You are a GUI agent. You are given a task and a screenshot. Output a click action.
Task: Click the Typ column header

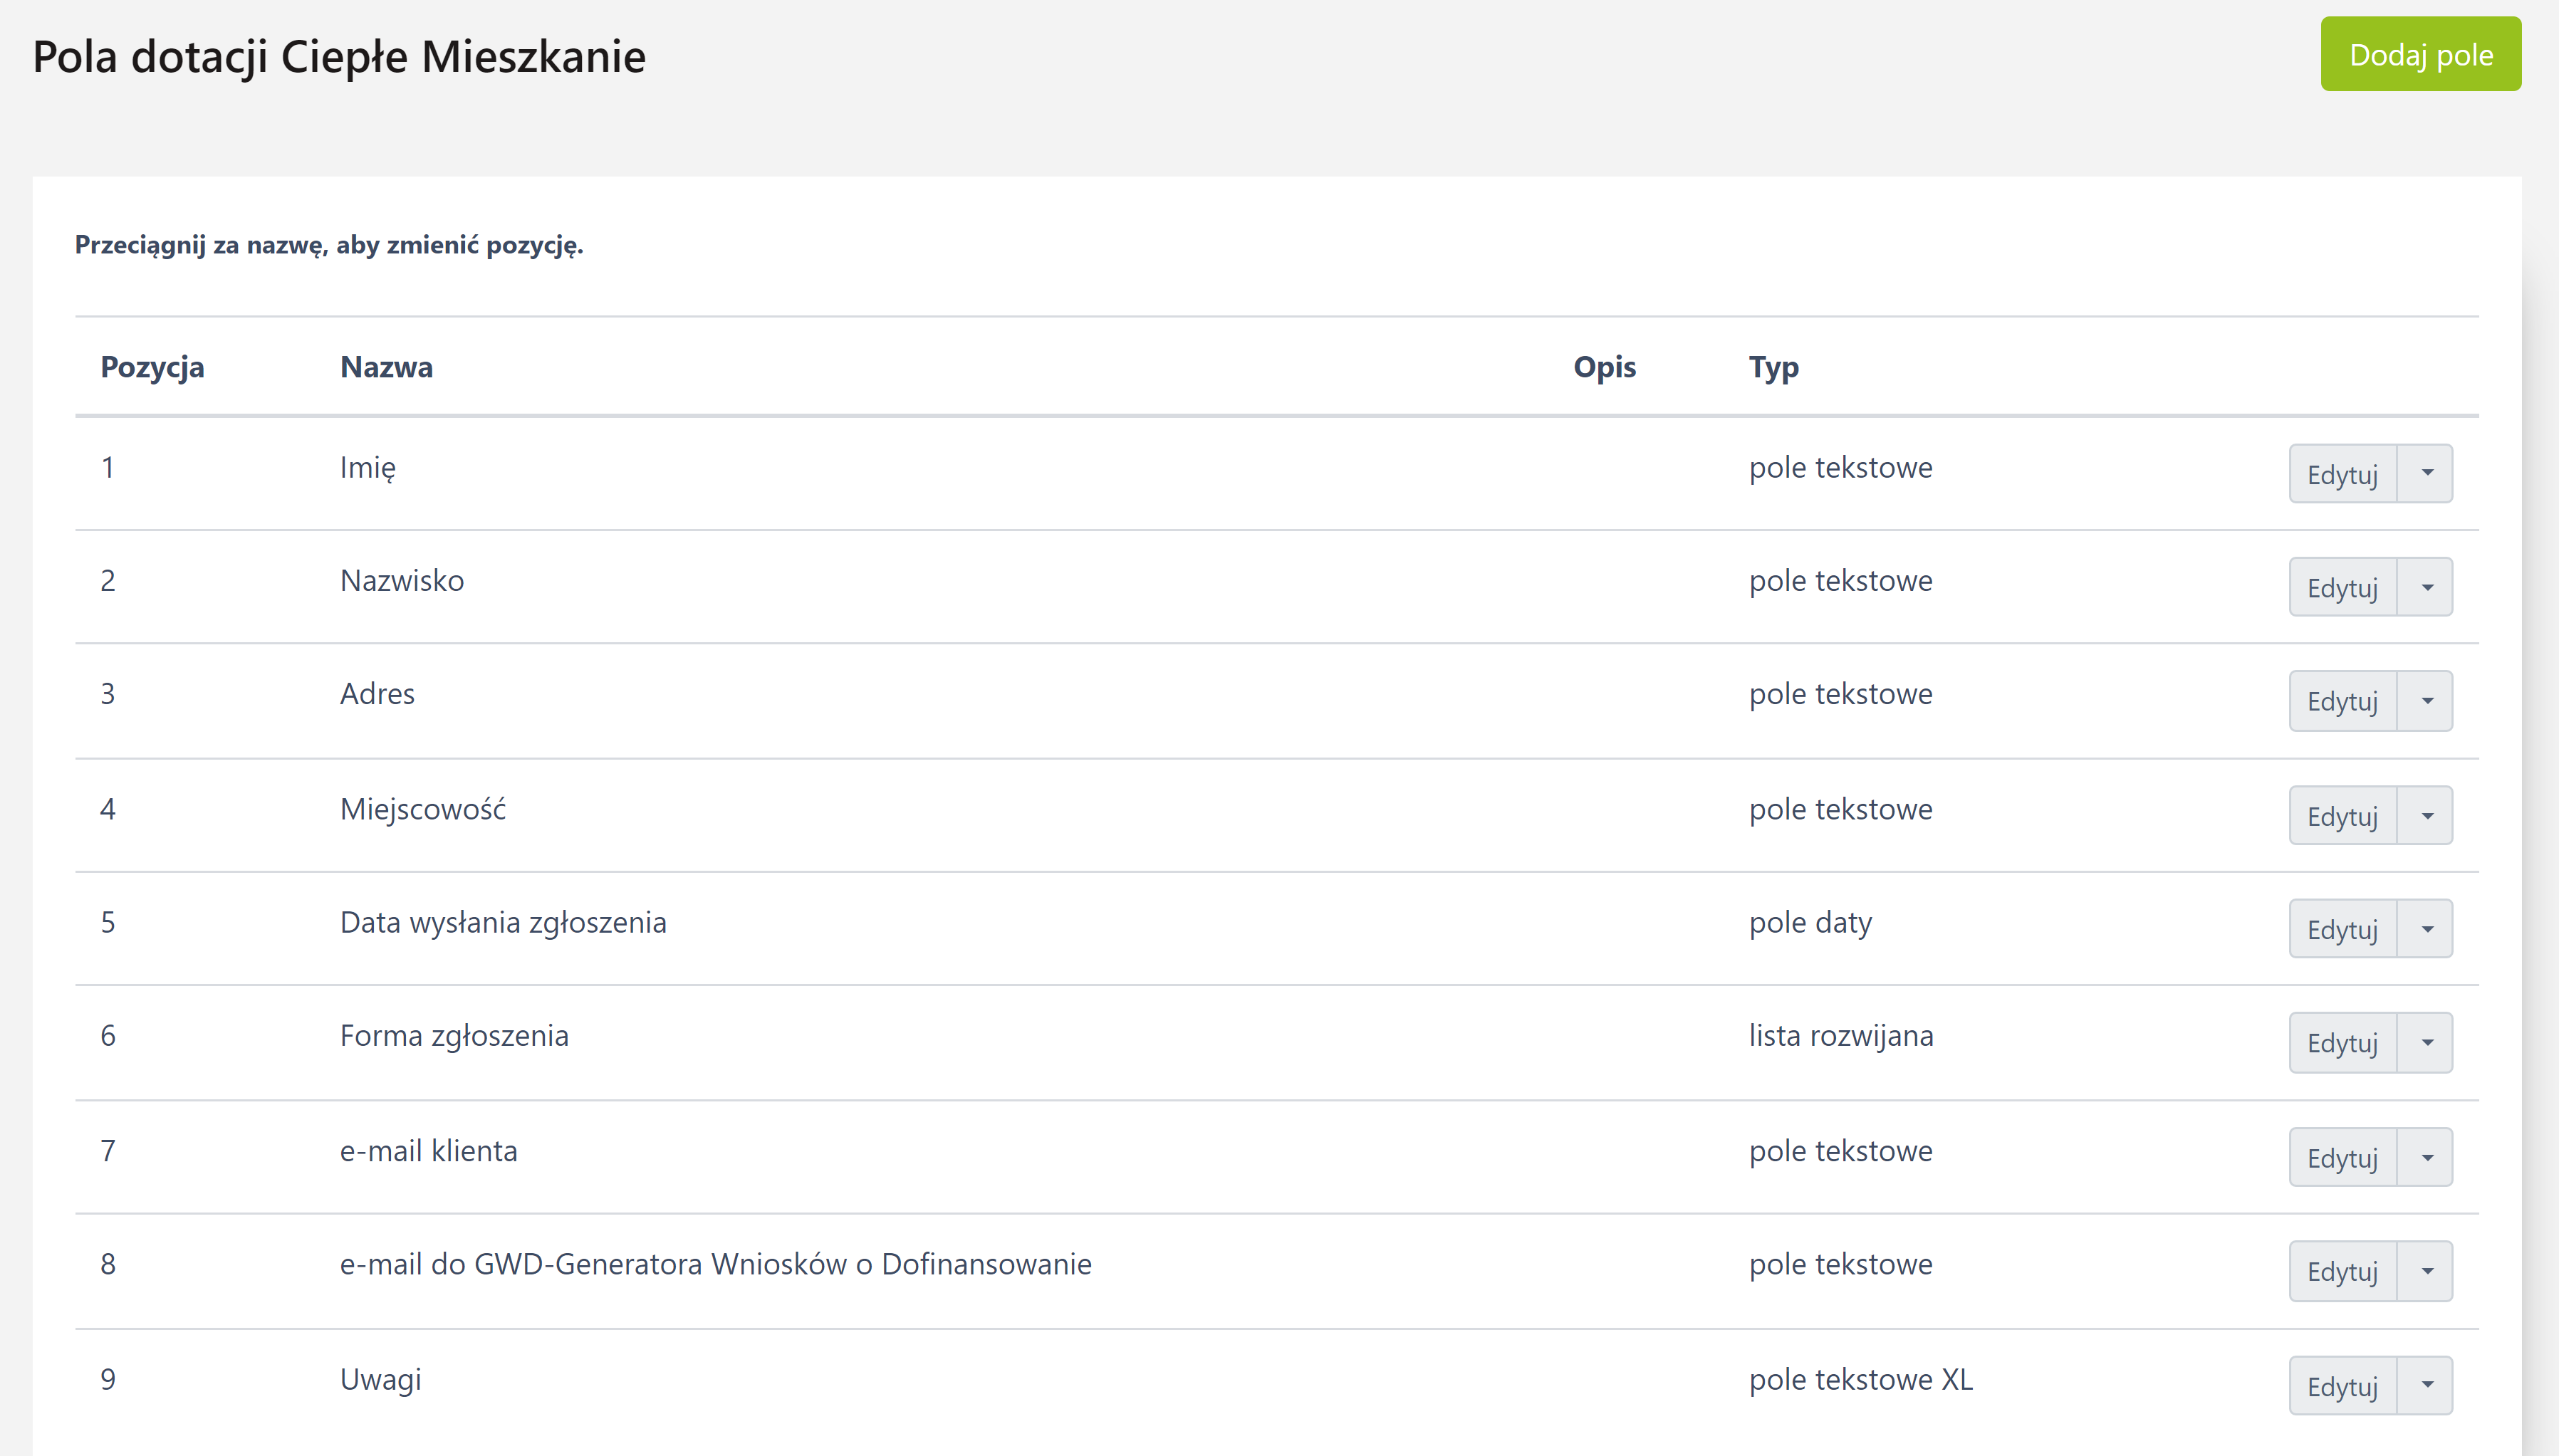[x=1773, y=367]
